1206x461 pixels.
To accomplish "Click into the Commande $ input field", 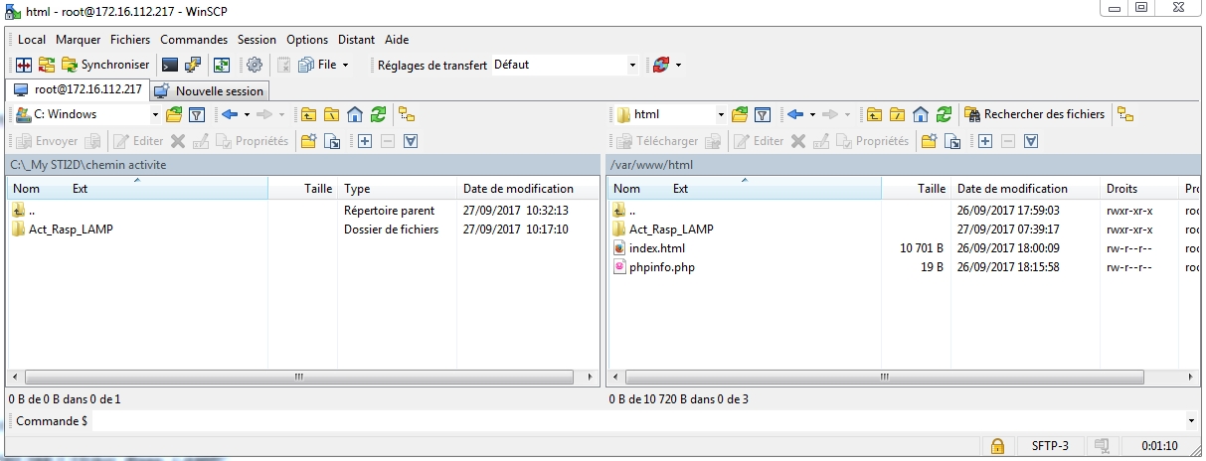I will 640,421.
